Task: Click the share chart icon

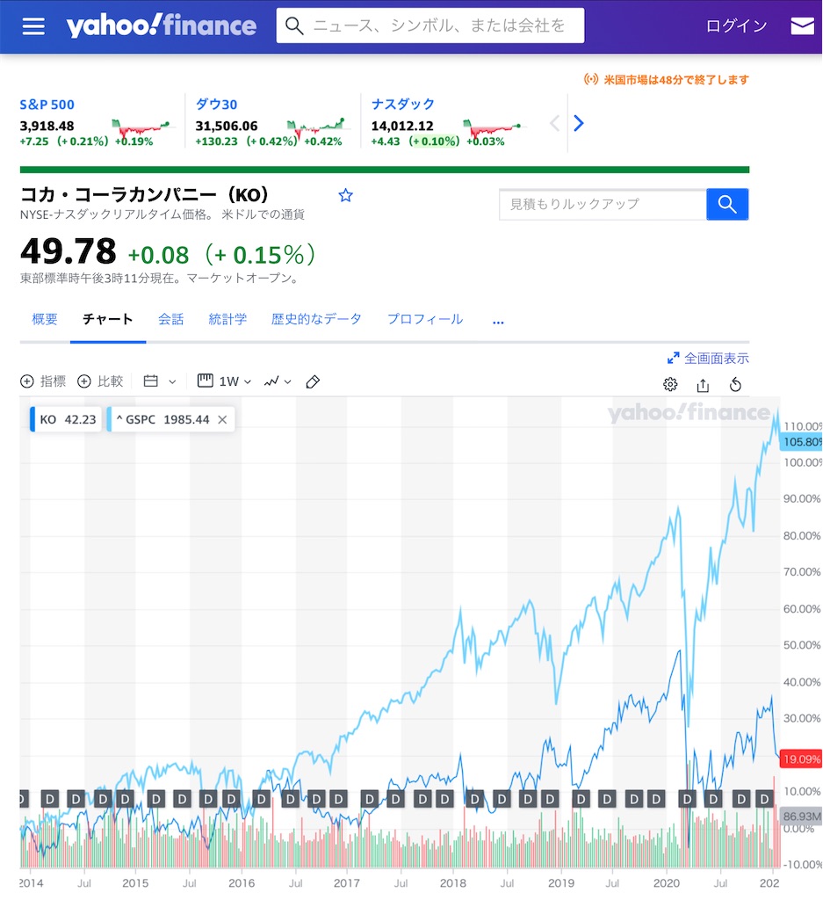Action: coord(703,385)
